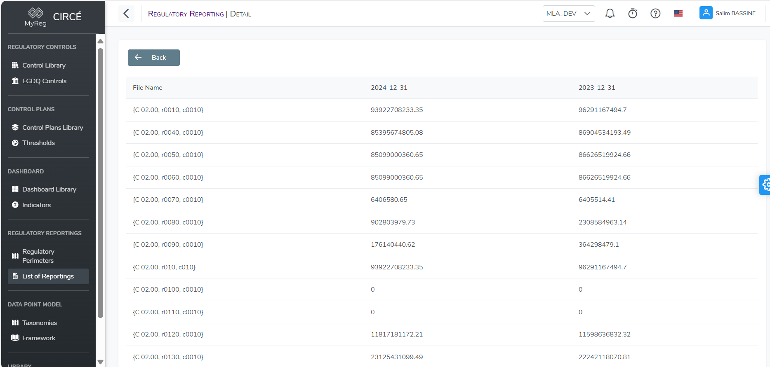Open the help question mark icon
Screen dimensions: 770x367
(655, 14)
